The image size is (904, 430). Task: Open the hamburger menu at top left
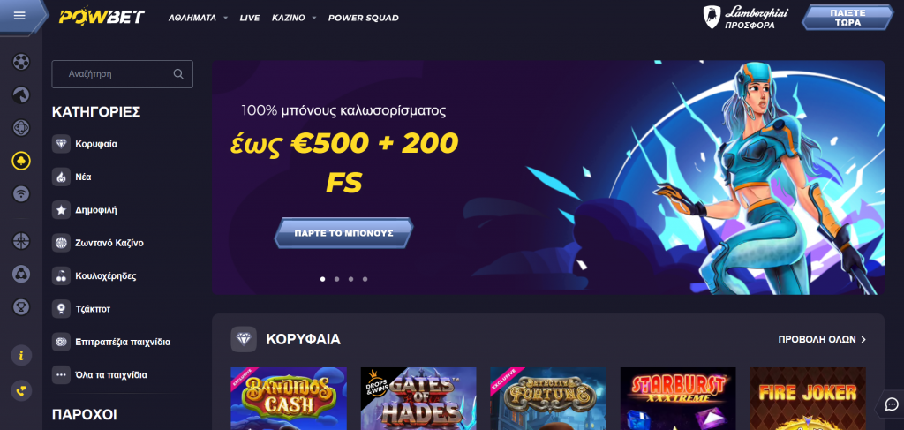pos(19,16)
